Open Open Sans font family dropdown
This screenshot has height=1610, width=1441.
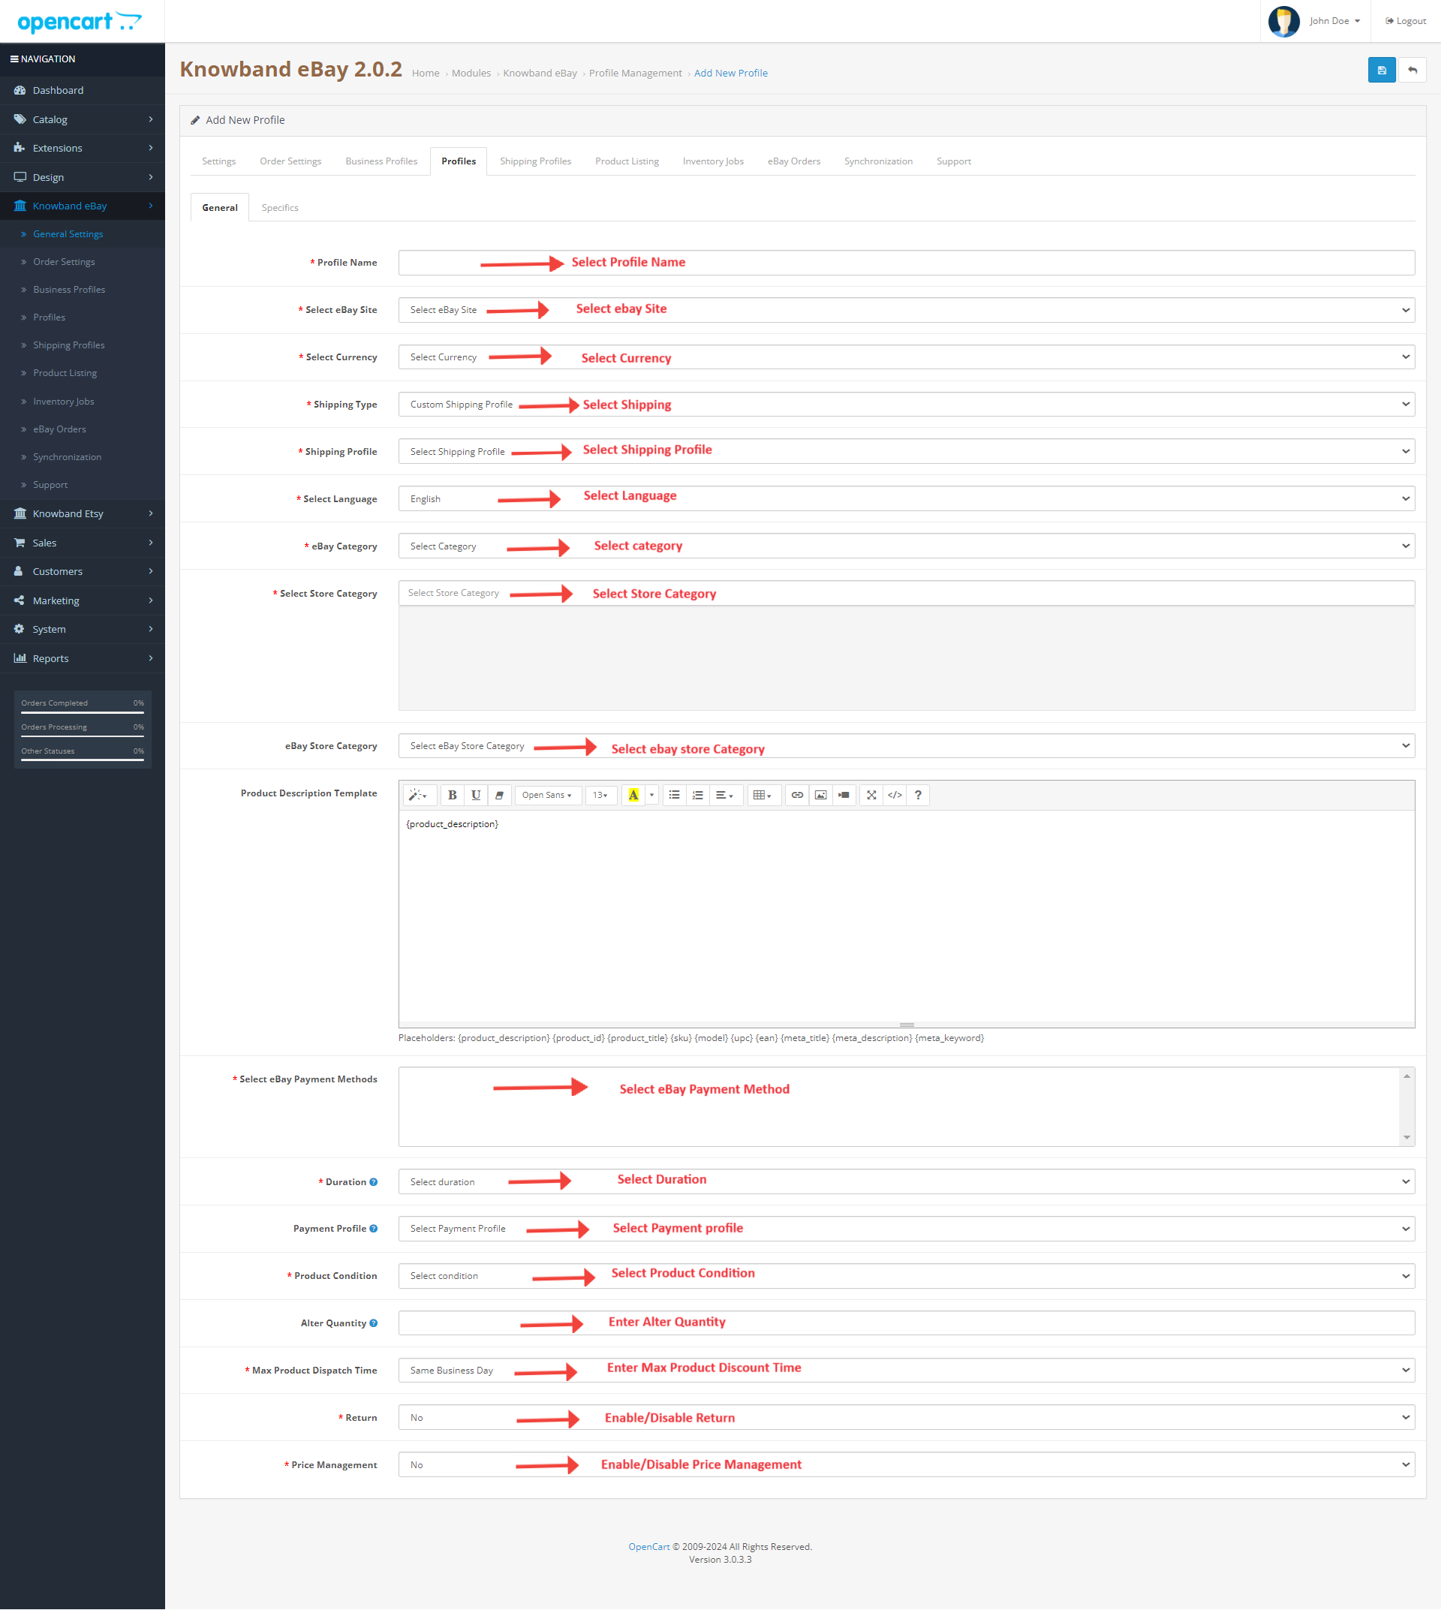point(547,795)
